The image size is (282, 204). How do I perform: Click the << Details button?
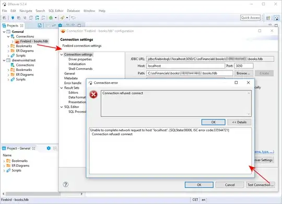click(239, 122)
